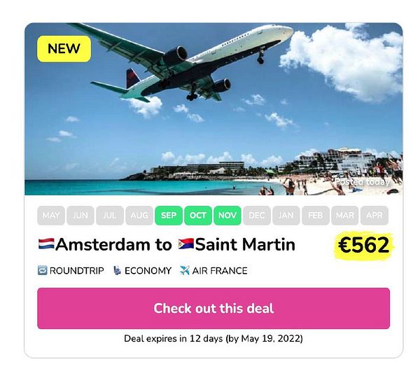Image resolution: width=420 pixels, height=378 pixels.
Task: Pick the JAN month chip
Action: click(286, 216)
